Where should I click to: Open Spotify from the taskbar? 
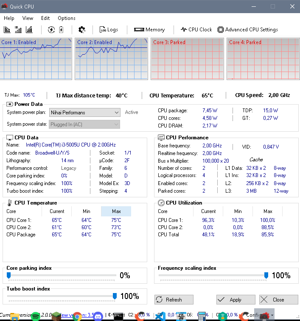pos(36,316)
